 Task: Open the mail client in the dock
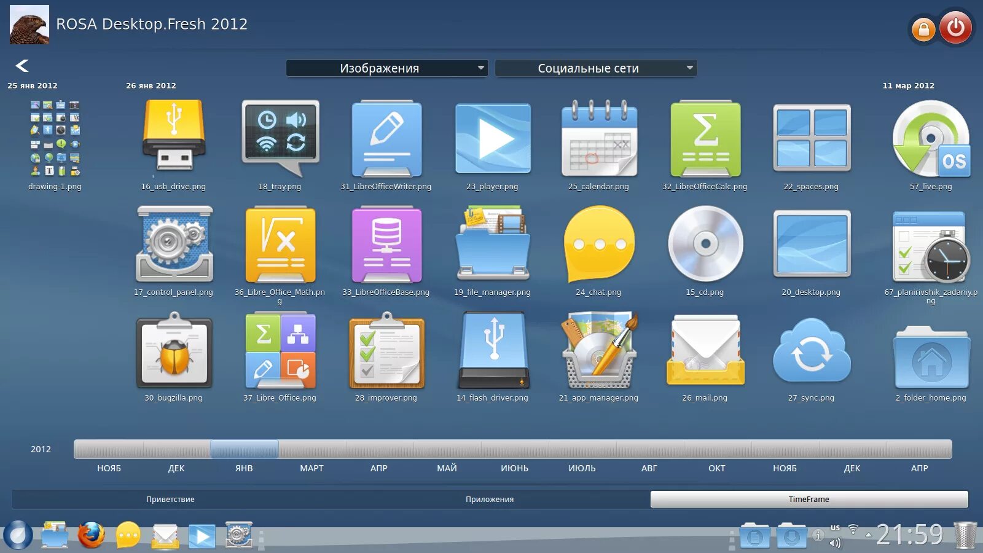pos(165,536)
